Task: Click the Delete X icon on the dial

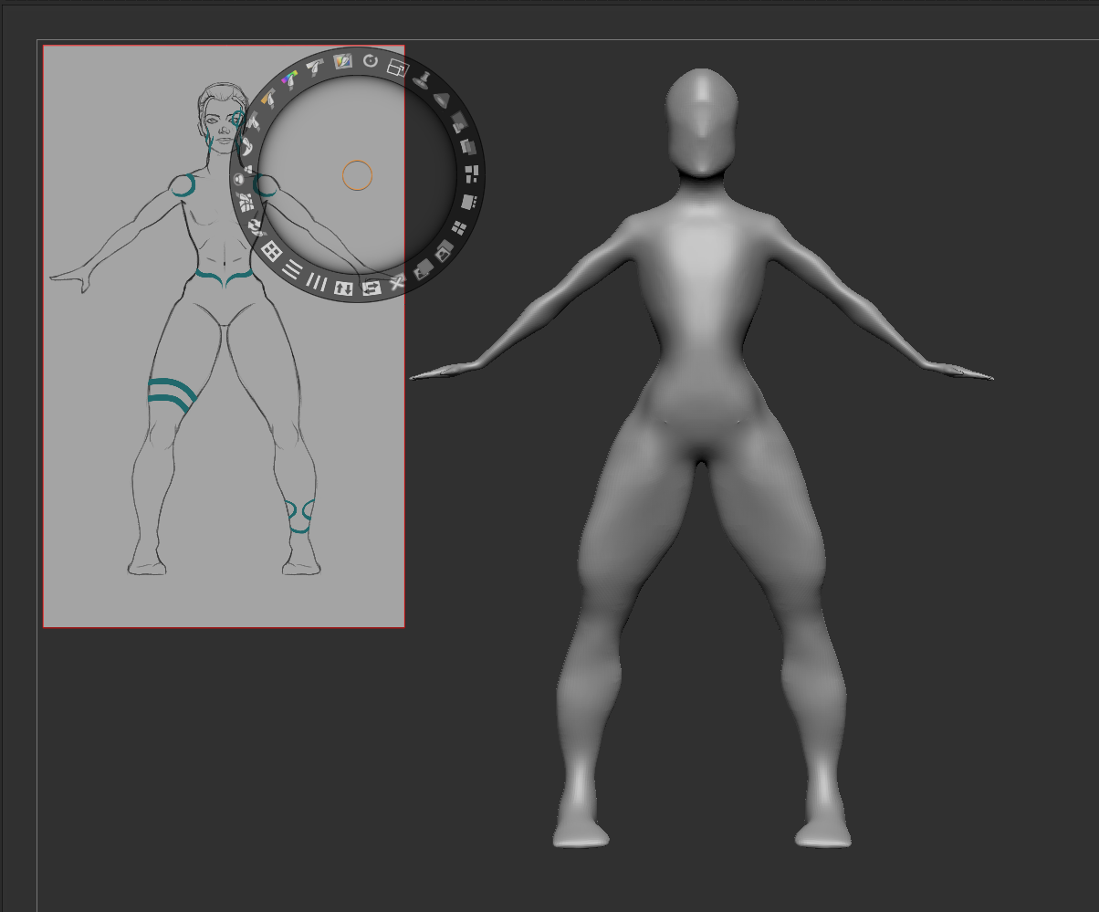Action: (397, 283)
